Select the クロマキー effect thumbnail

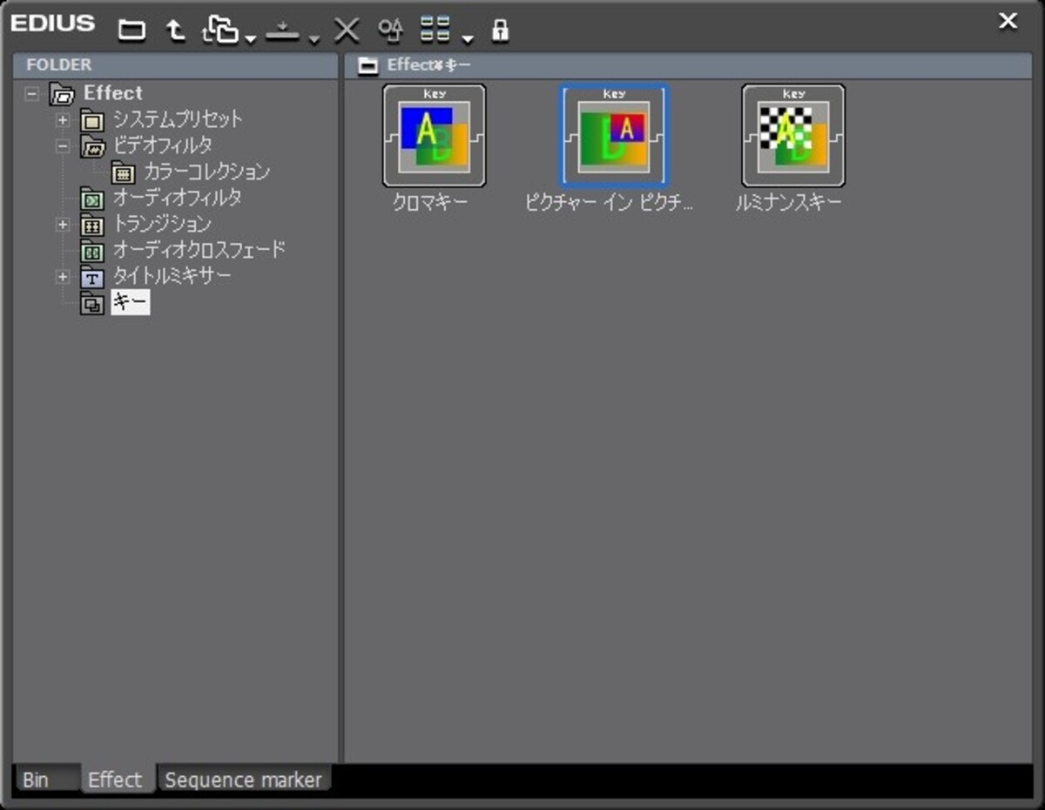(x=434, y=135)
